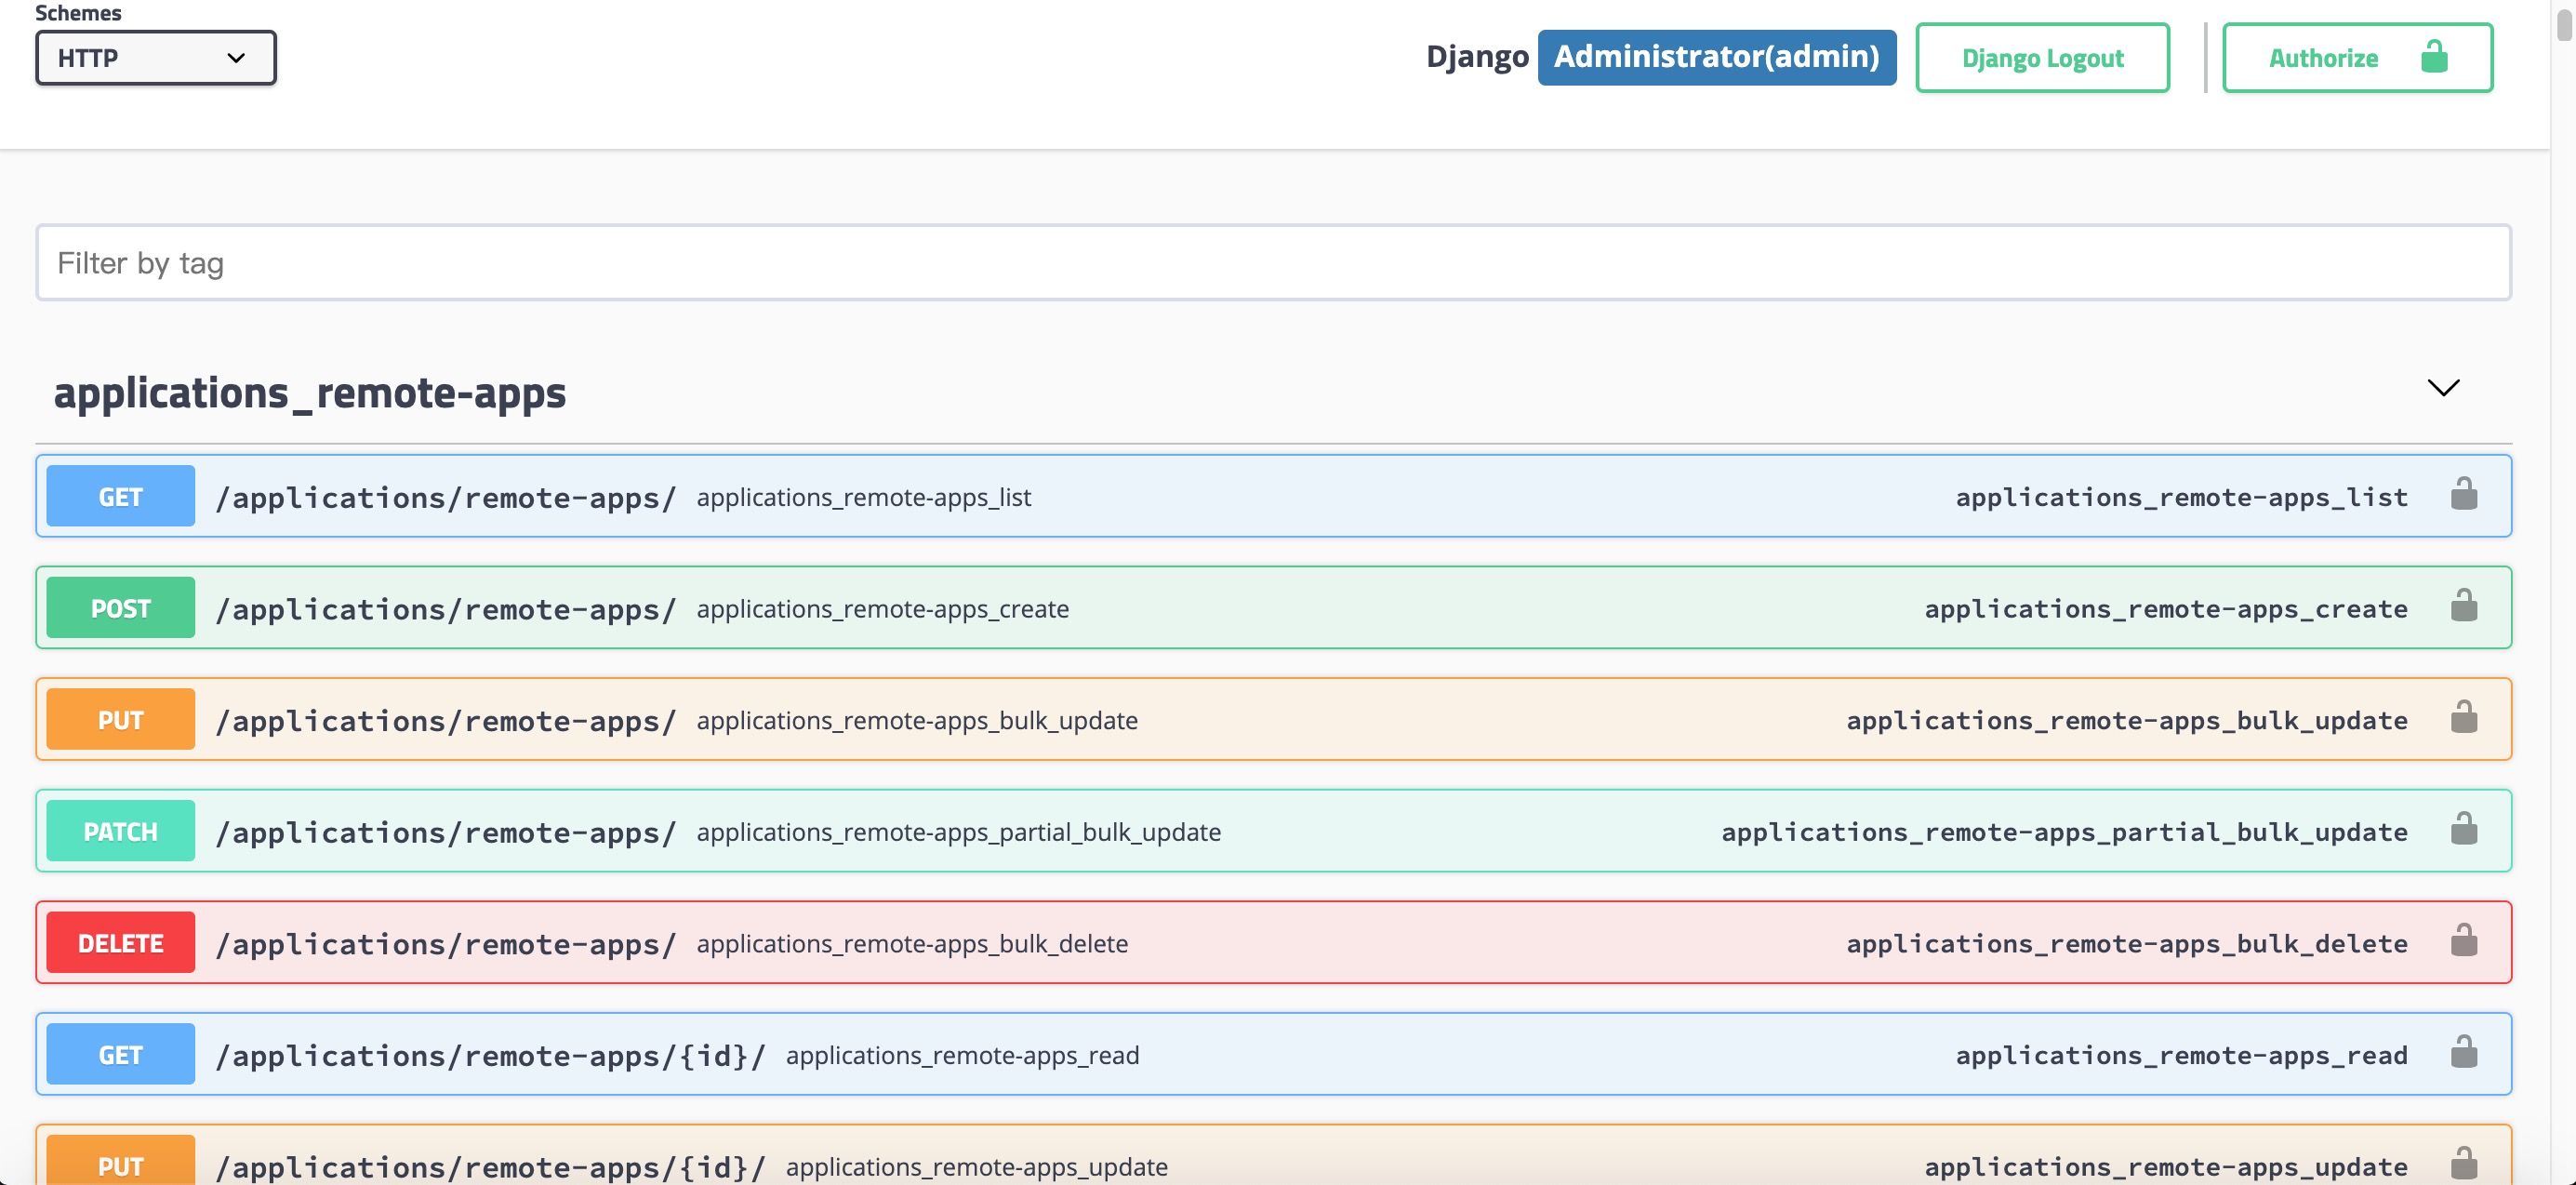
Task: Click the padlock on the applications_remote-apps_read endpoint
Action: (2464, 1053)
